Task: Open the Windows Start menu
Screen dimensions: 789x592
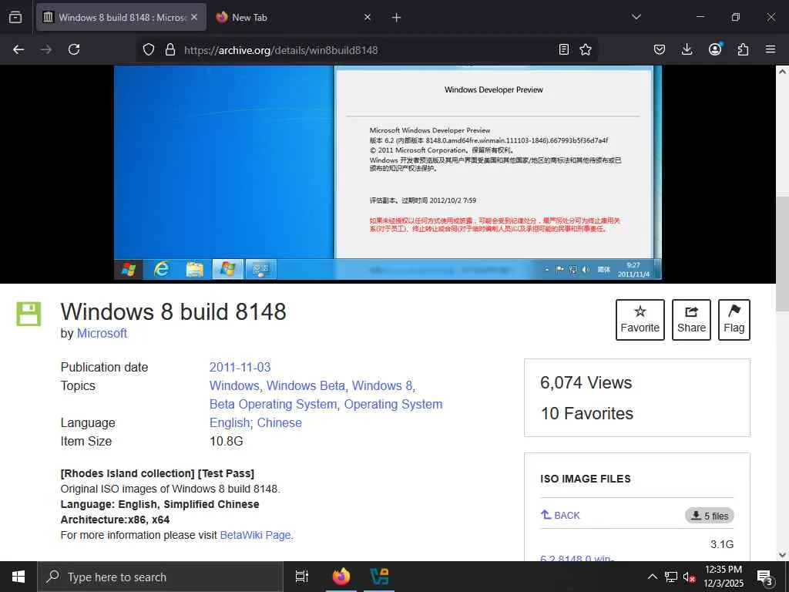Action: [18, 577]
